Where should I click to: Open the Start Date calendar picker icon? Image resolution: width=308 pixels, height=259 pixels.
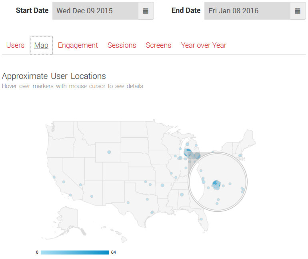point(146,11)
